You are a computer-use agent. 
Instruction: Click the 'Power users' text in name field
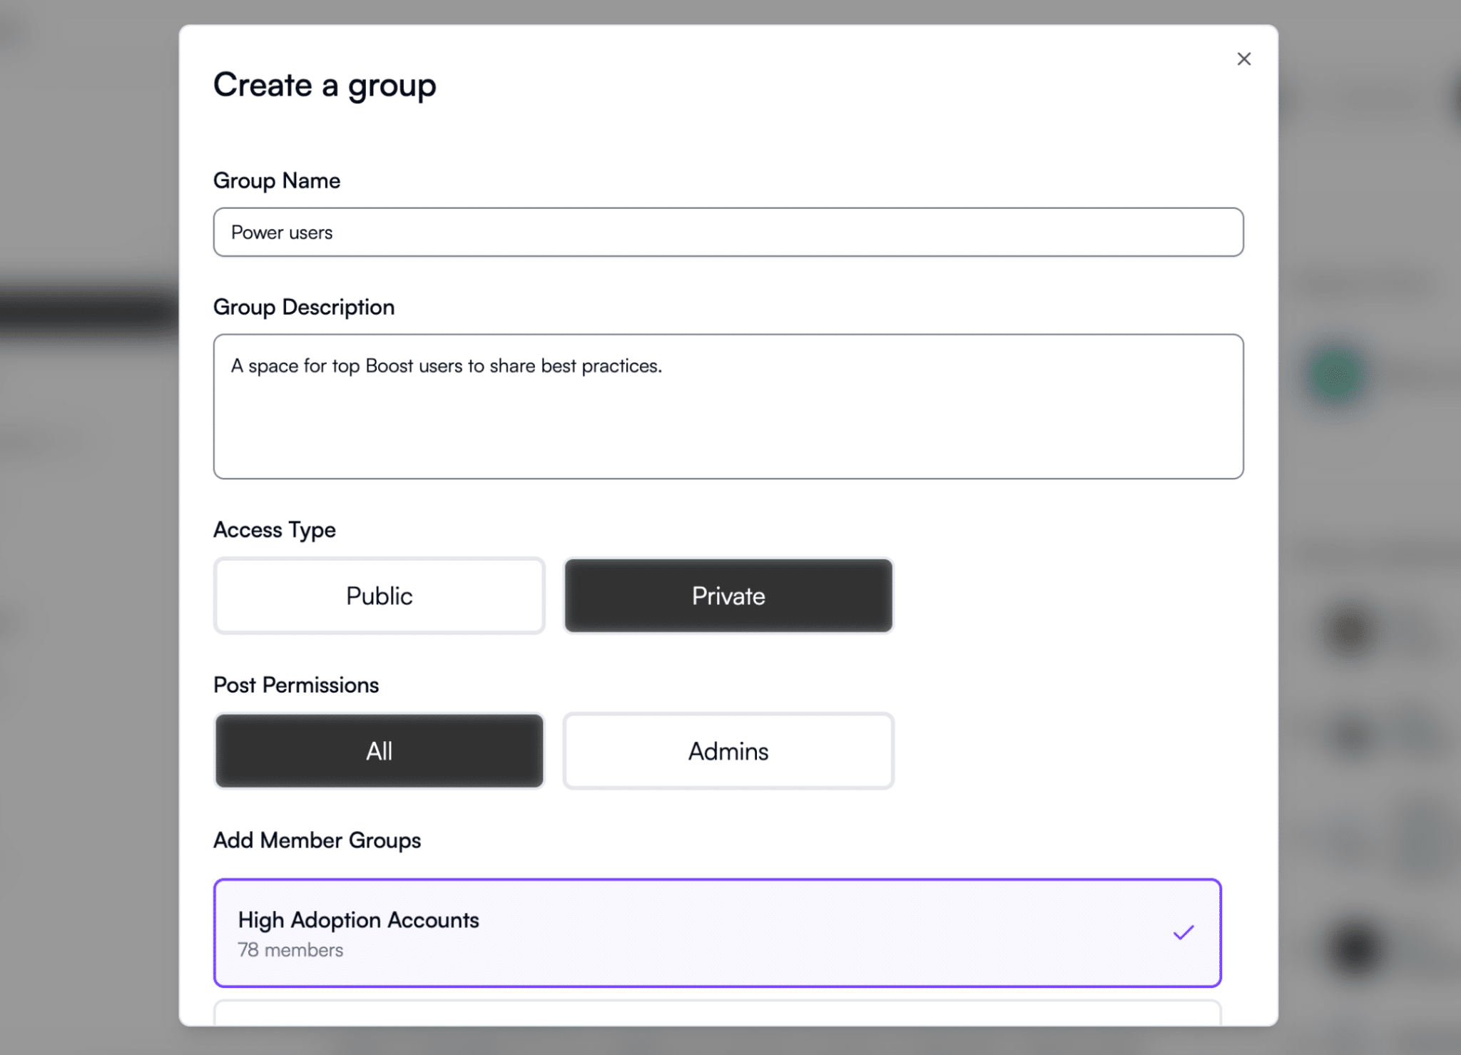tap(282, 233)
